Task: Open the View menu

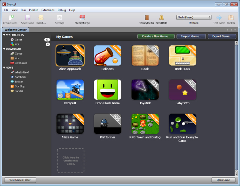Action: 15,10
